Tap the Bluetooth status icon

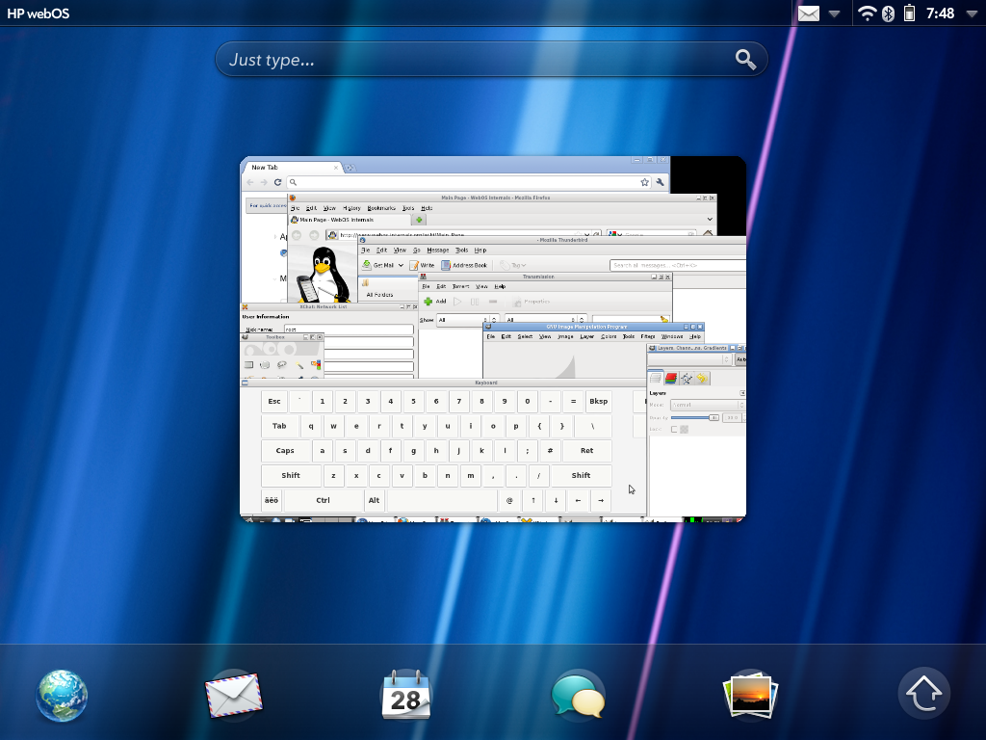point(888,13)
